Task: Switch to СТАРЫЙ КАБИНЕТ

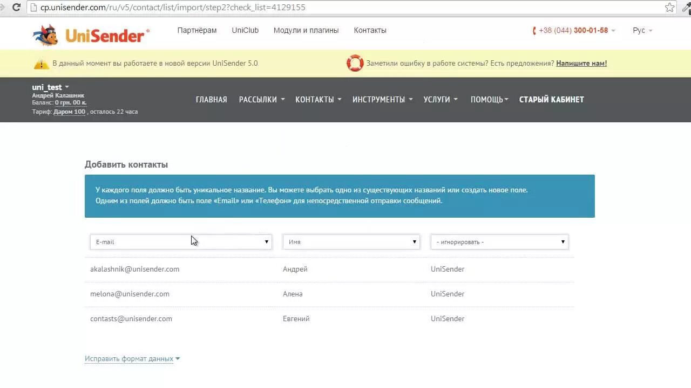Action: [552, 100]
